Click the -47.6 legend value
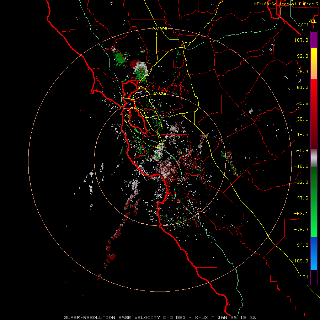 click(x=301, y=198)
